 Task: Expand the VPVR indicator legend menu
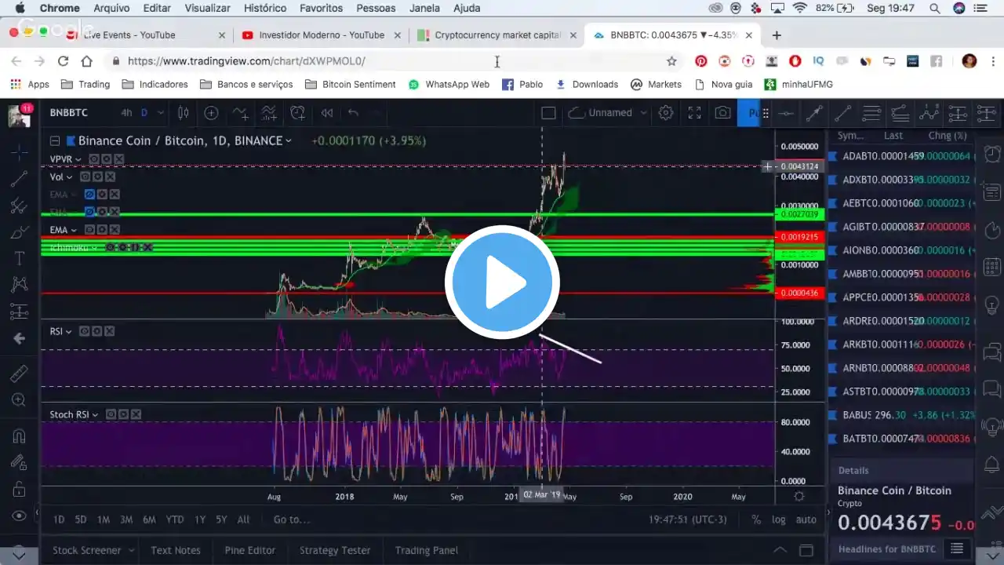pyautogui.click(x=78, y=159)
